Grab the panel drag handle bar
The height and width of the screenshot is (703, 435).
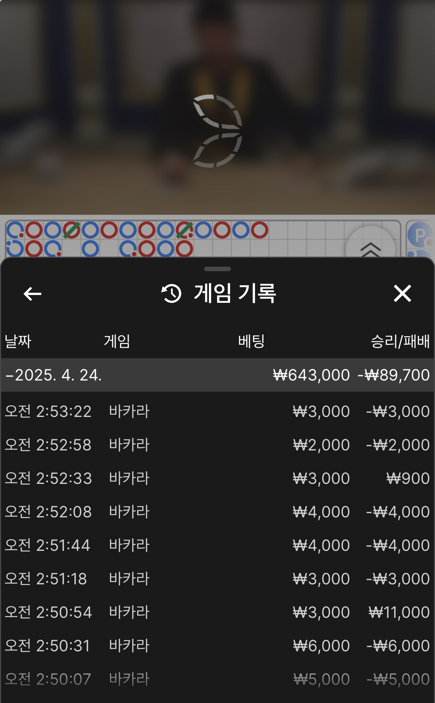[217, 269]
